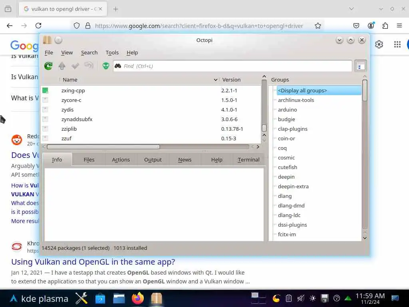Show hidden system tray icons with the up arrow
409x307 pixels.
pos(348,298)
